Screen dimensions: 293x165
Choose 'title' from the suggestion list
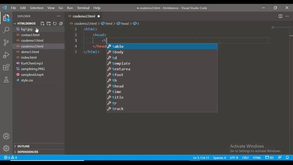(x=162, y=97)
